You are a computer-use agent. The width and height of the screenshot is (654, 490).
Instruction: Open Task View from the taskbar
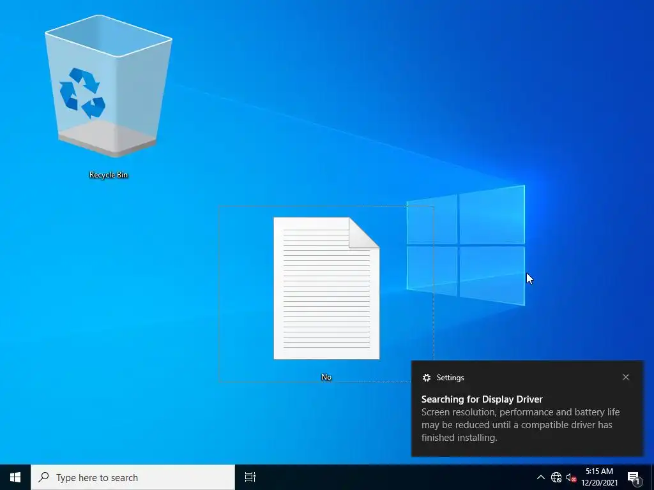250,477
